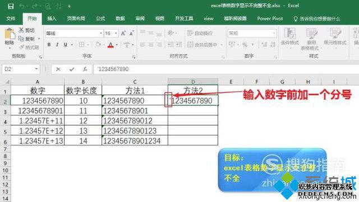This screenshot has height=202, width=359.
Task: Click the Save icon in quick access toolbar
Action: [x=11, y=6]
